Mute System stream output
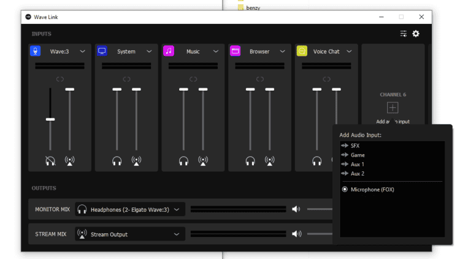The image size is (460, 259). coord(136,161)
